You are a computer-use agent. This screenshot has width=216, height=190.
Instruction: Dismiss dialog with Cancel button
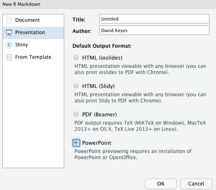(x=196, y=184)
